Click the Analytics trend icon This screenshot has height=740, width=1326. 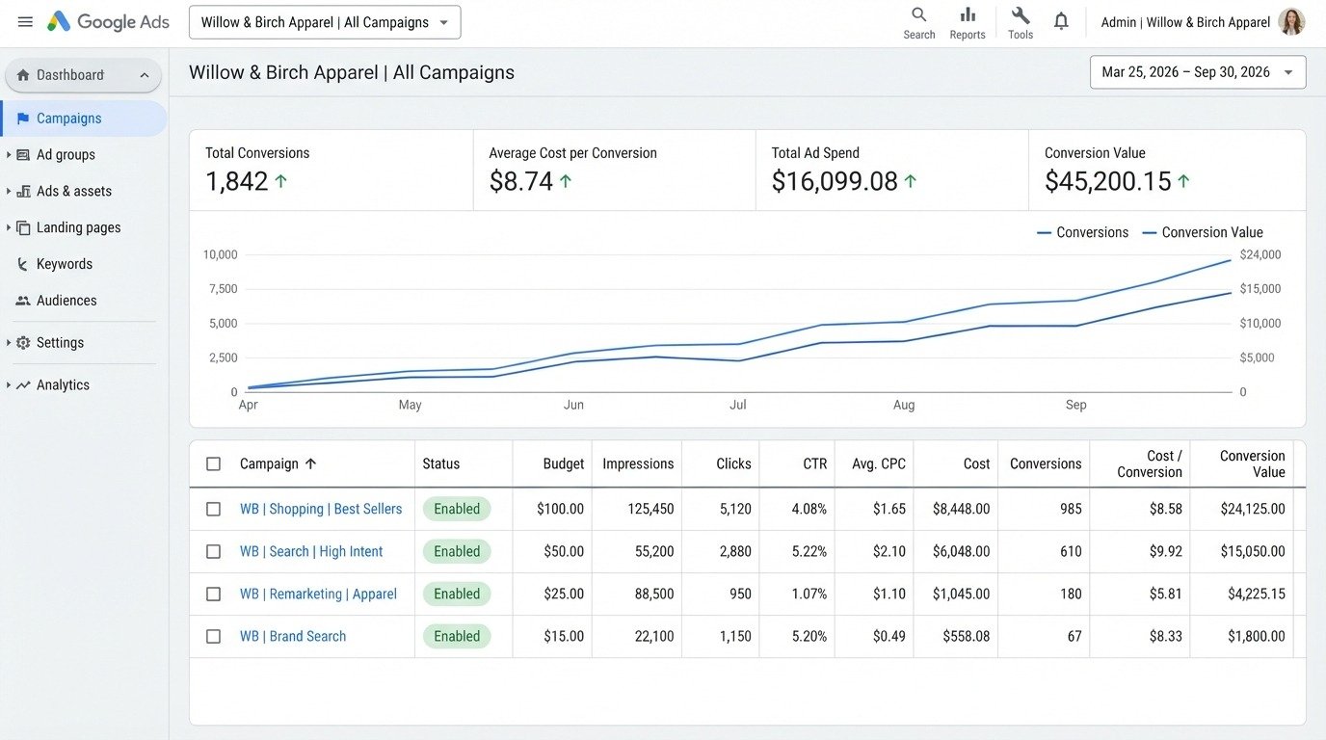[x=23, y=385]
